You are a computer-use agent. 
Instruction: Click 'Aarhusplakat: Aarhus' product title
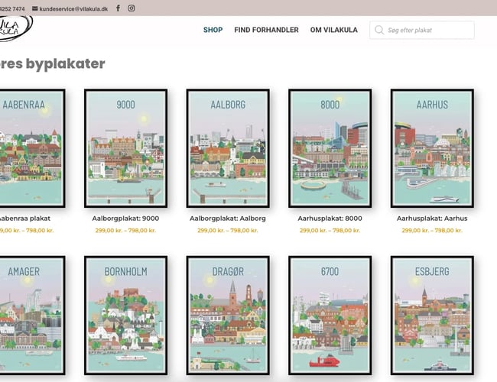(x=432, y=219)
